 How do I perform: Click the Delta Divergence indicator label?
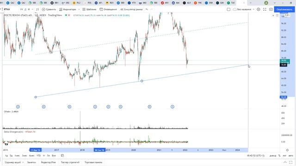coord(13,132)
